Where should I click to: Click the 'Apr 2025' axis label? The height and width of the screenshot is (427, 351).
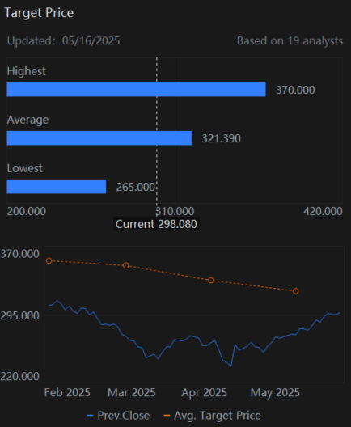pos(205,393)
